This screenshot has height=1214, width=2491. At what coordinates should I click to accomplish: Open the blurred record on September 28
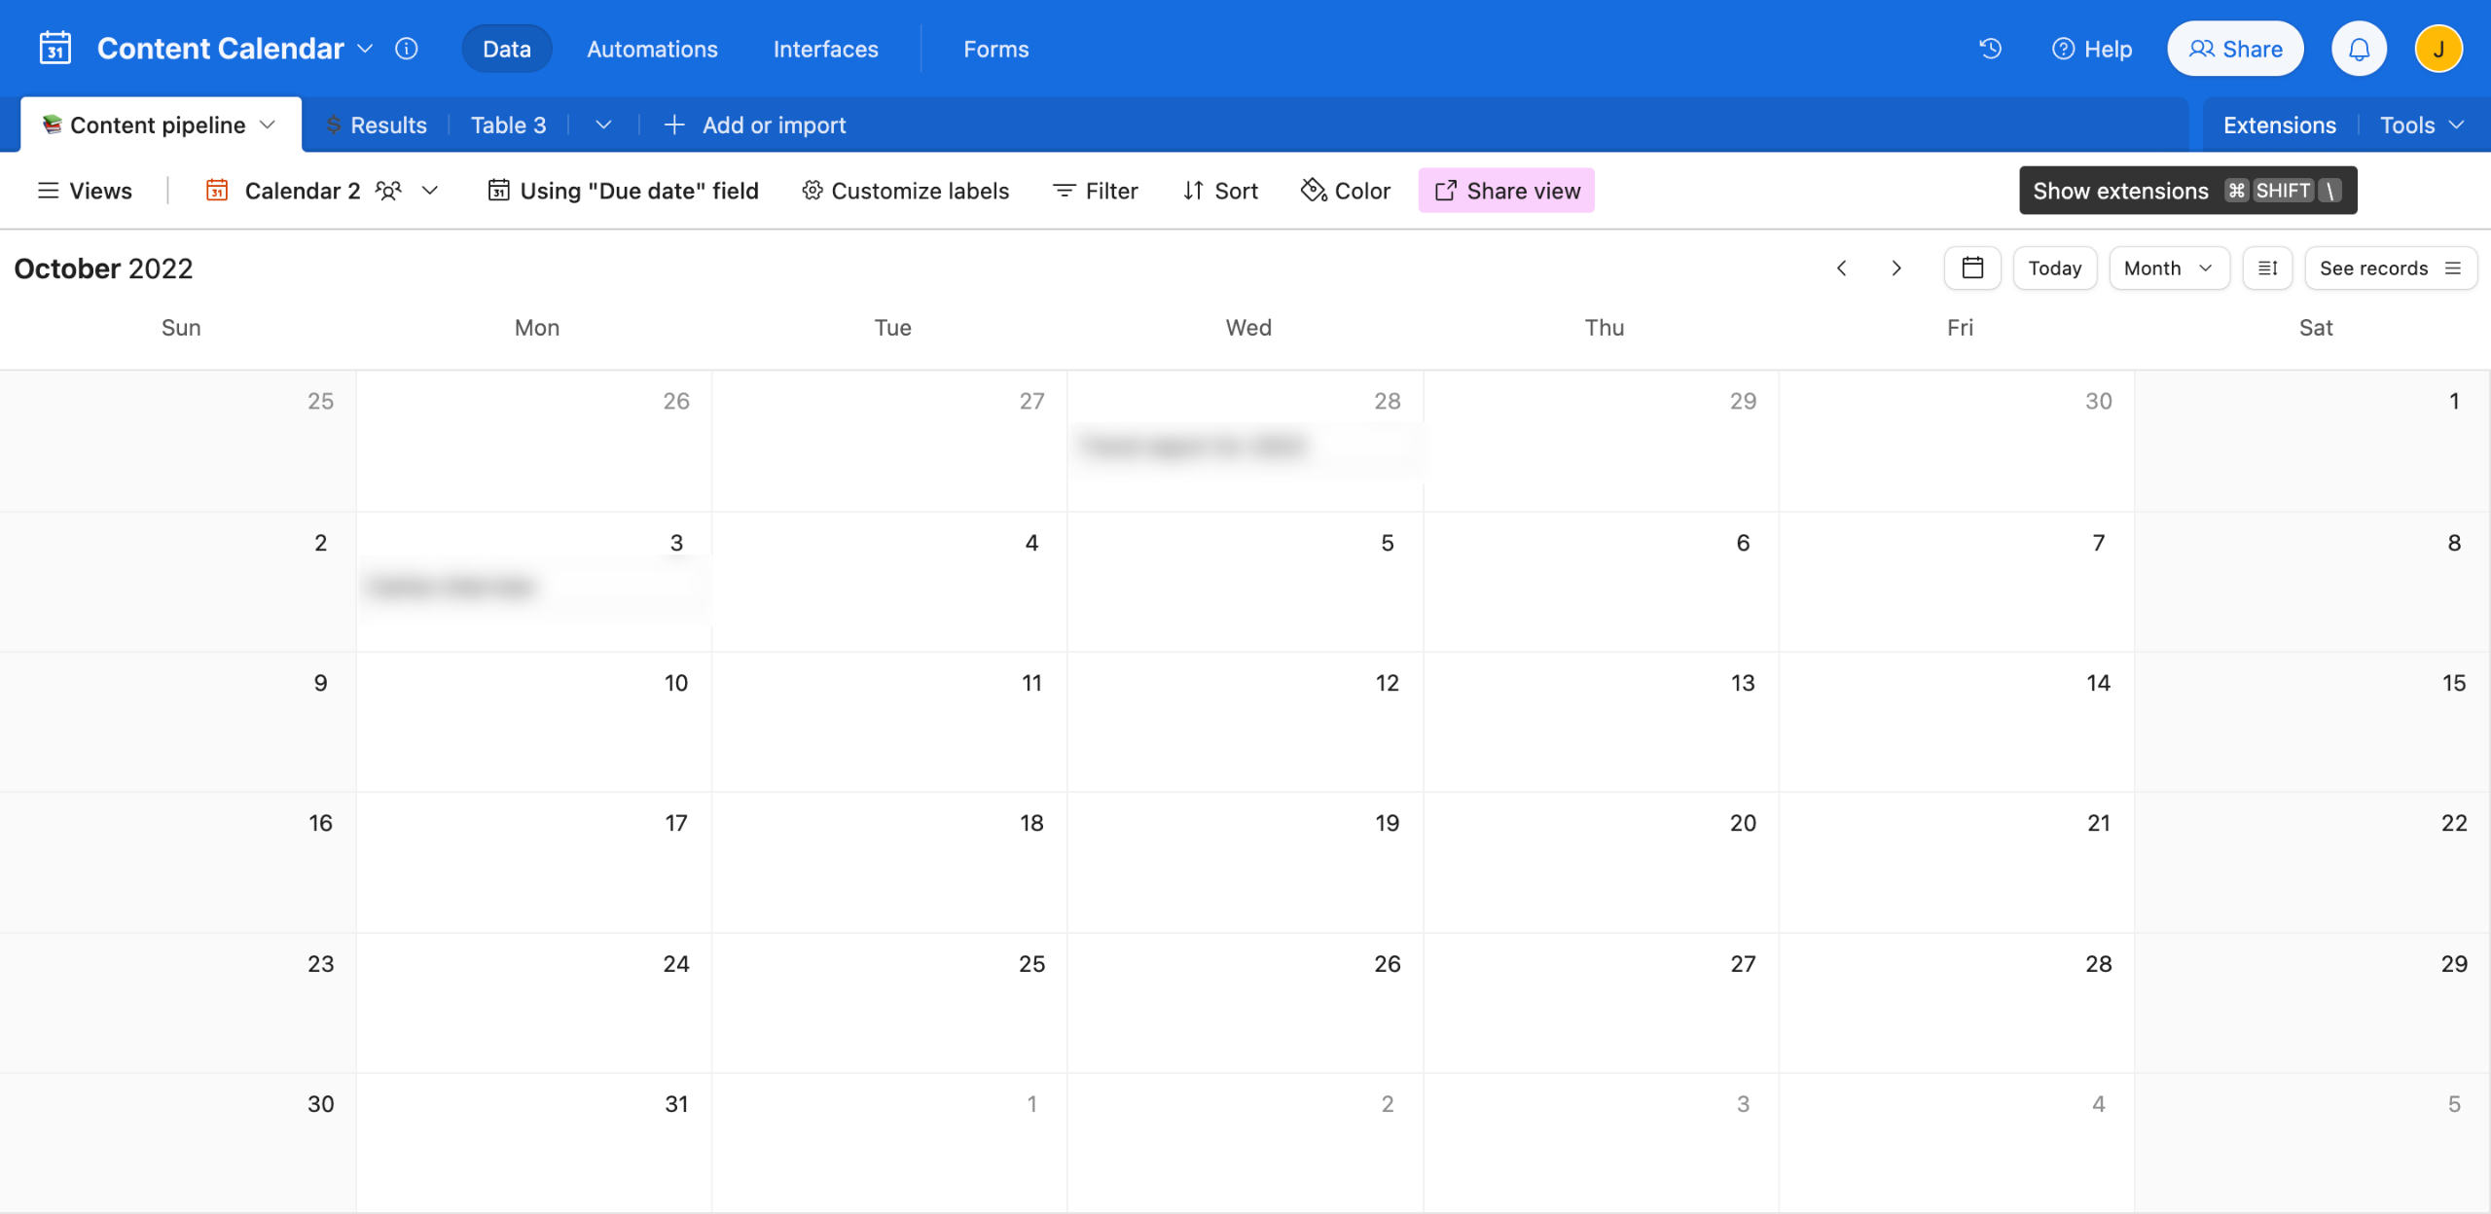pos(1245,446)
